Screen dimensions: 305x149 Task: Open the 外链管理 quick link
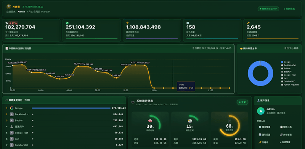point(286,135)
